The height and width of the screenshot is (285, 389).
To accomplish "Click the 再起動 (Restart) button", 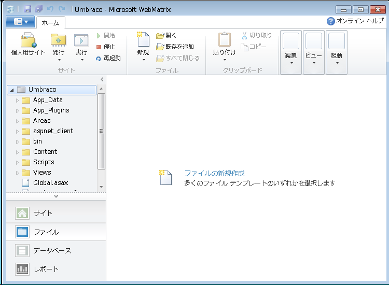I will click(108, 58).
